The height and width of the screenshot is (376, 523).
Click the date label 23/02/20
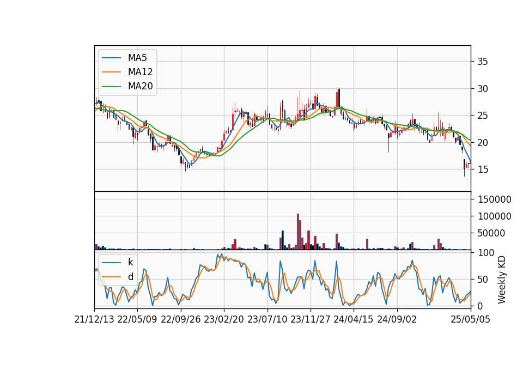tap(224, 319)
